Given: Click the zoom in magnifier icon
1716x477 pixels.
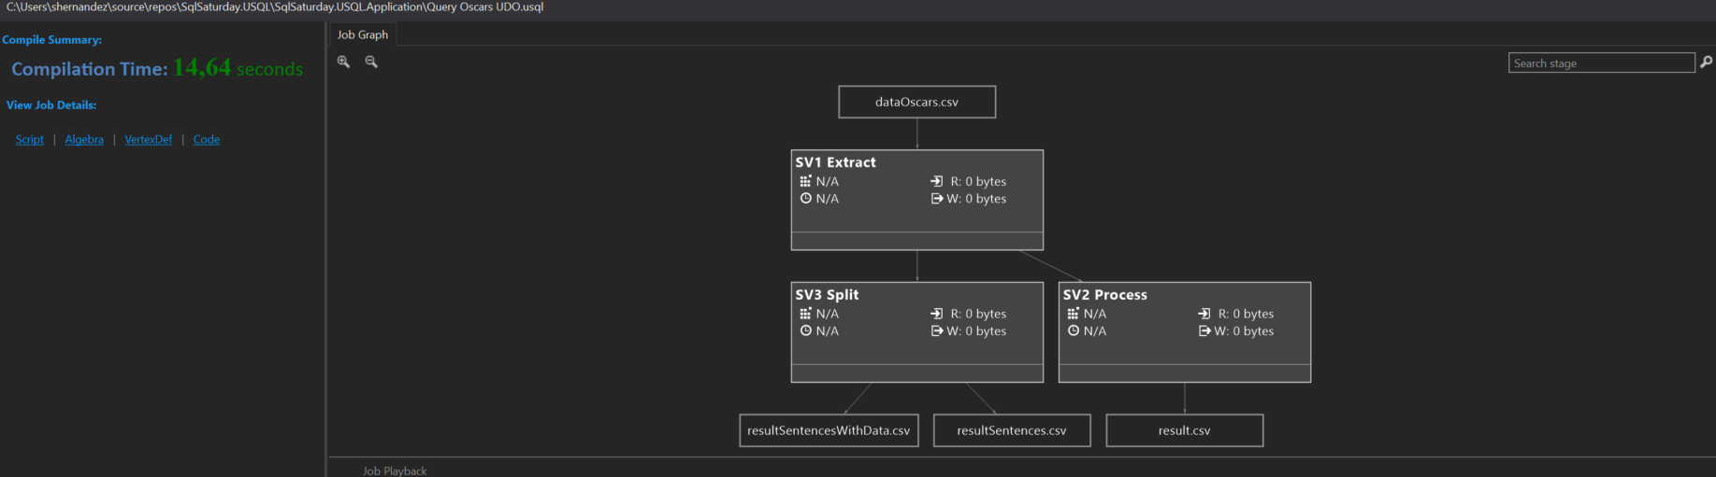Looking at the screenshot, I should 343,62.
